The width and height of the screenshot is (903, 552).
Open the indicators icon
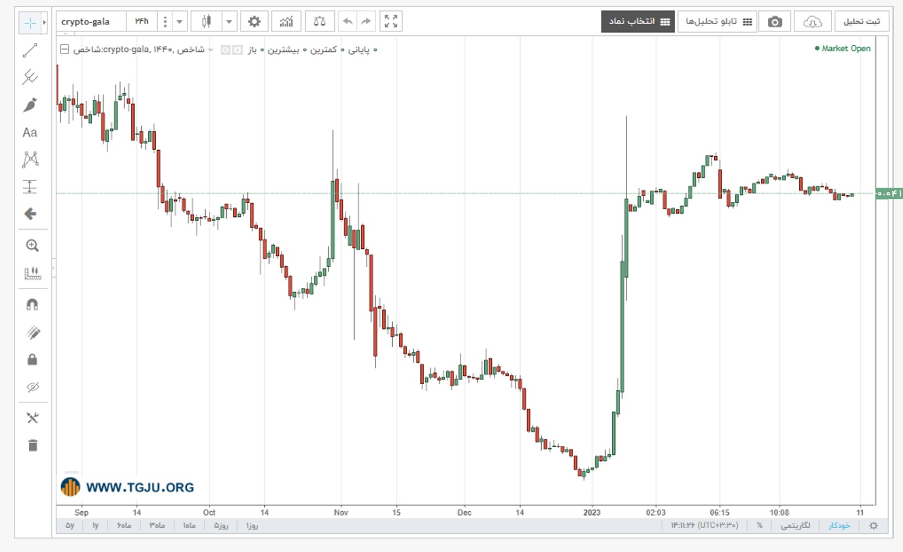(x=286, y=22)
